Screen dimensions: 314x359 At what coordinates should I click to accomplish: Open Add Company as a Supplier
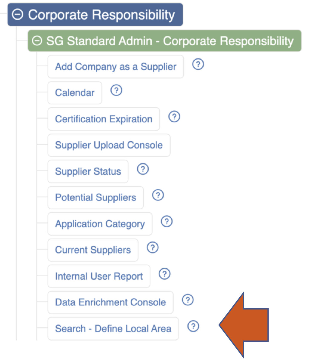(116, 66)
